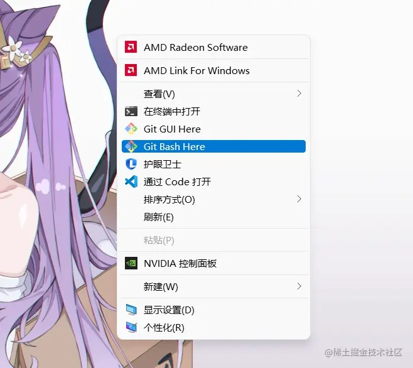This screenshot has width=413, height=368.
Task: Expand the 排序方式(O) submenu arrow
Action: point(299,199)
